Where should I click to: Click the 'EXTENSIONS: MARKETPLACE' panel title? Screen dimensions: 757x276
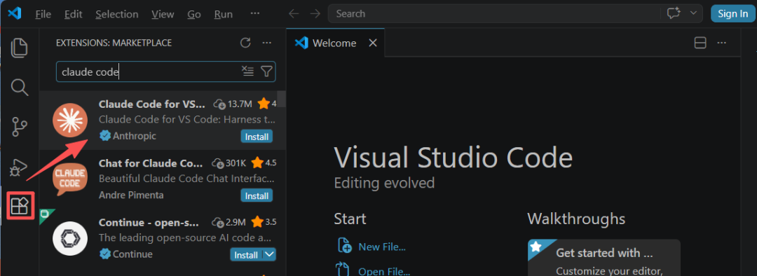tap(114, 43)
